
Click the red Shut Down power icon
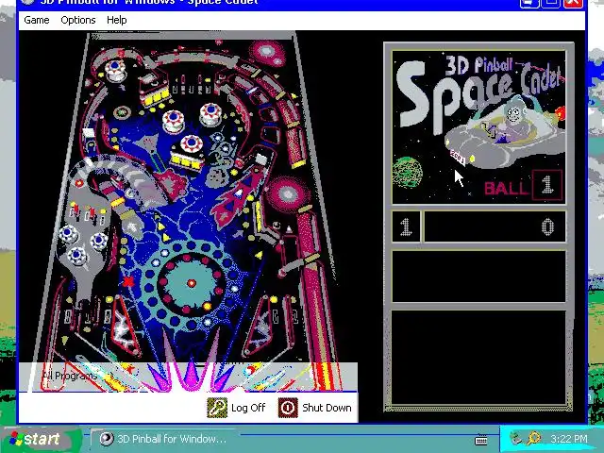288,408
